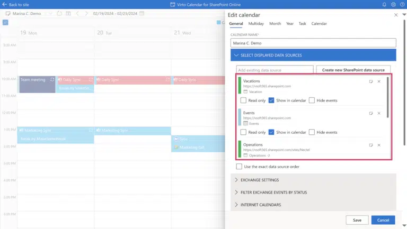Image resolution: width=407 pixels, height=229 pixels.
Task: Open the help question mark icon
Action: [x=402, y=4]
